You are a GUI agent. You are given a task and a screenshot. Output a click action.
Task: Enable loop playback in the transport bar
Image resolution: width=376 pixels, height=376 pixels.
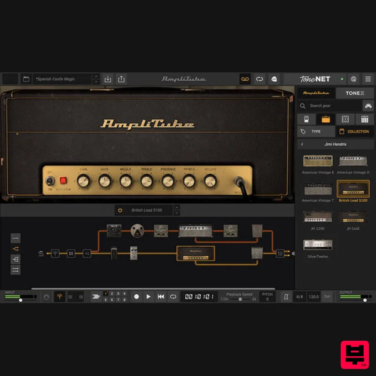coord(172,297)
